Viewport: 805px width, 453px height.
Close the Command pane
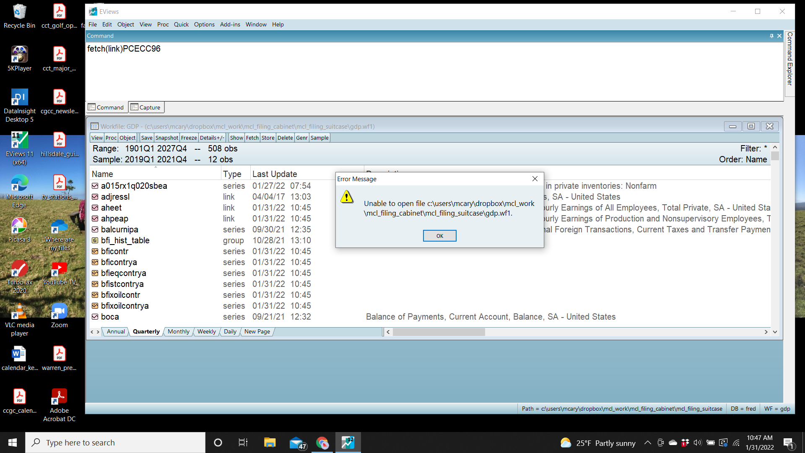coord(779,36)
